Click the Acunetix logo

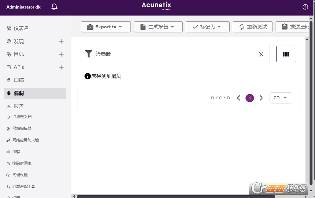[156, 6]
